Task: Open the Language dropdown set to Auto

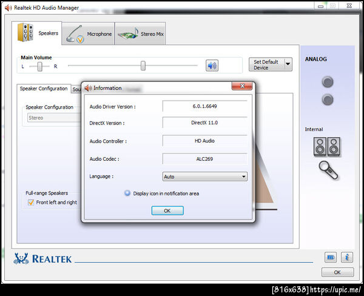Action: click(205, 177)
